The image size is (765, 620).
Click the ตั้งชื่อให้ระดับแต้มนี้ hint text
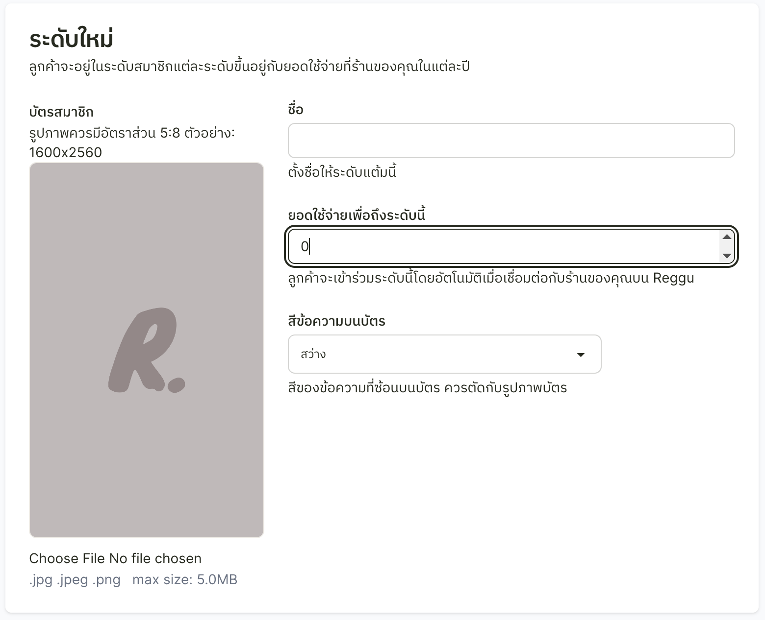342,172
